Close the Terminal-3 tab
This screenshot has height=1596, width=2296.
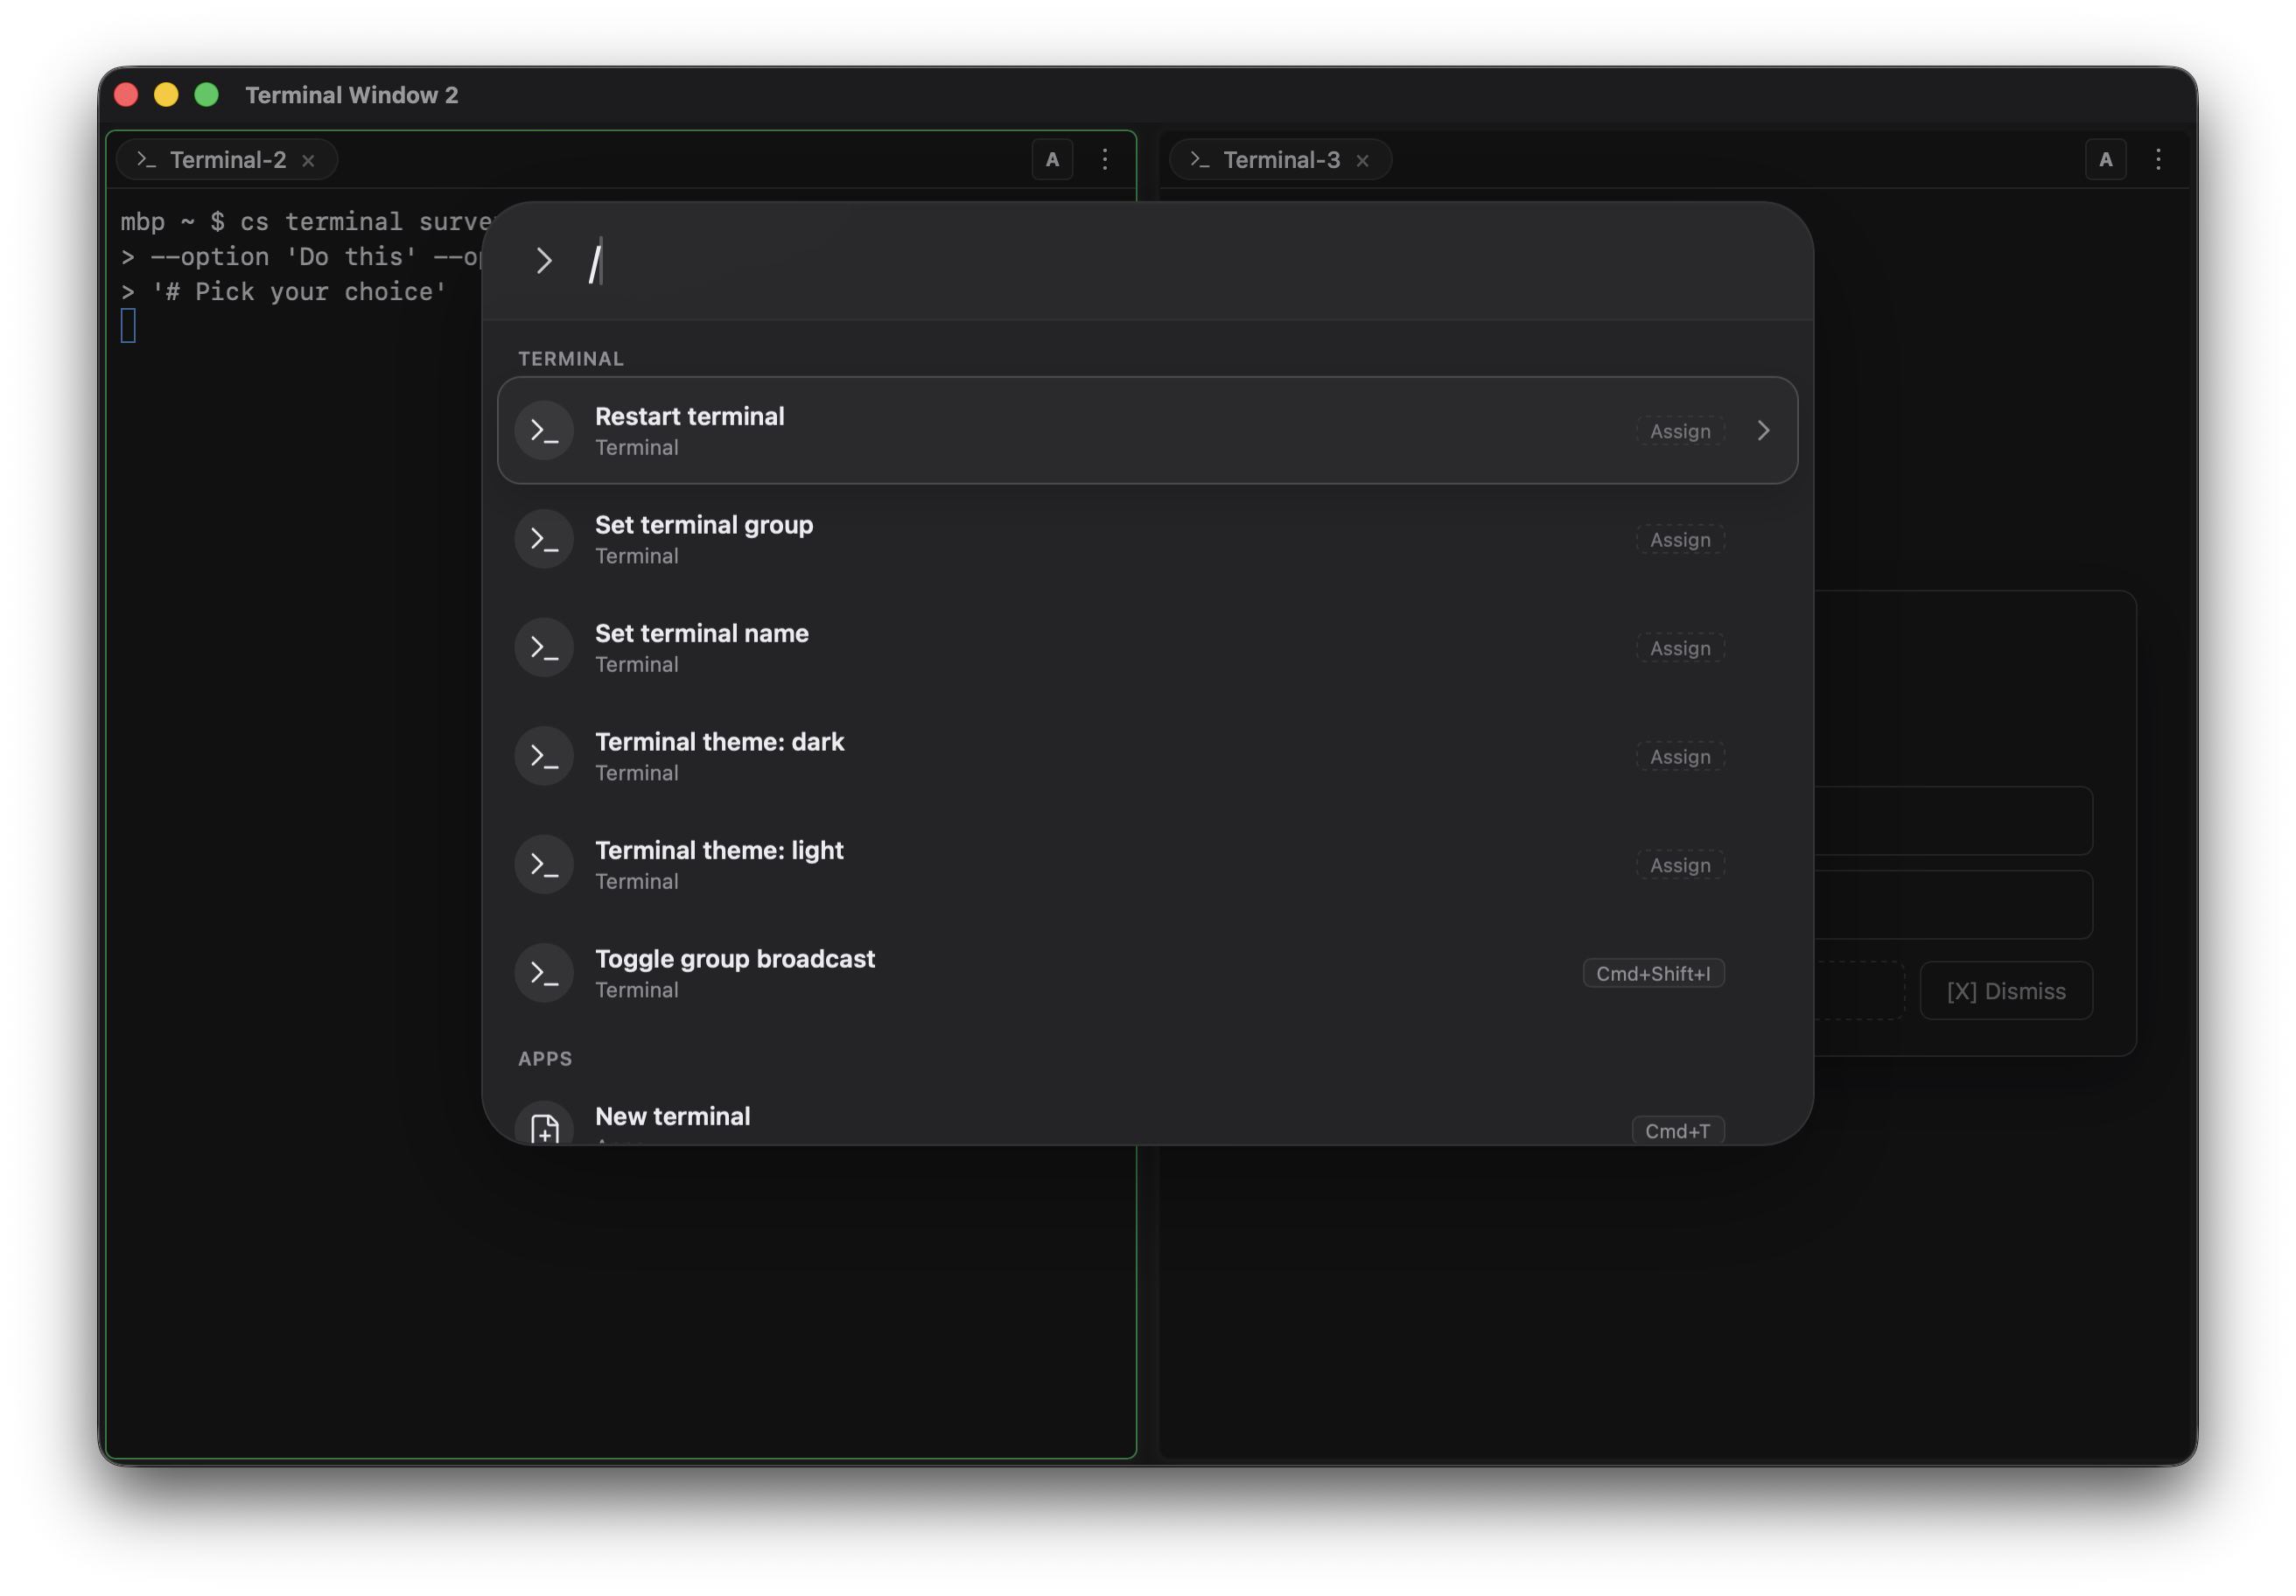click(x=1362, y=161)
